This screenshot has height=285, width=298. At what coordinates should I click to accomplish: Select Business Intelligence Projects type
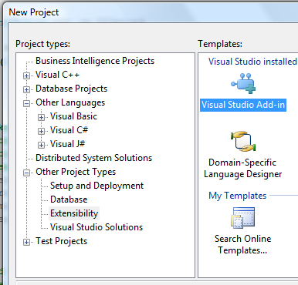point(95,61)
